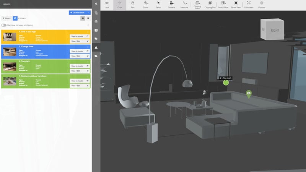Image resolution: width=306 pixels, height=172 pixels.
Task: Expand the Location Issue dropdown arrow
Action: pos(88,13)
